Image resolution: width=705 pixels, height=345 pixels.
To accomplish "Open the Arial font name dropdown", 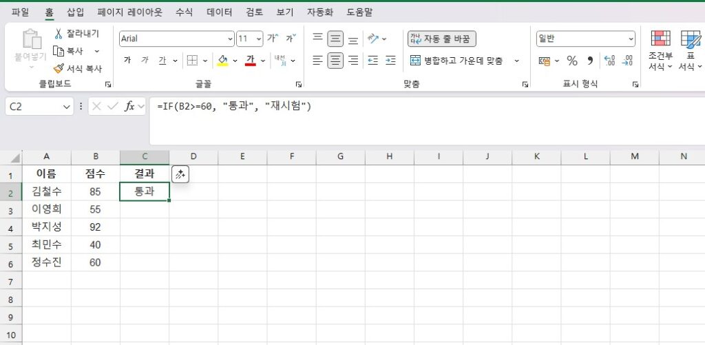I will [230, 39].
